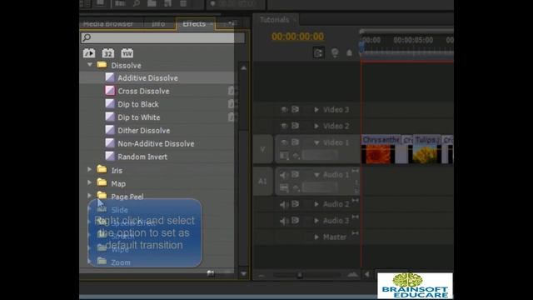Screen dimensions: 533x300
Task: Select the Dip to Black transition
Action: point(138,104)
